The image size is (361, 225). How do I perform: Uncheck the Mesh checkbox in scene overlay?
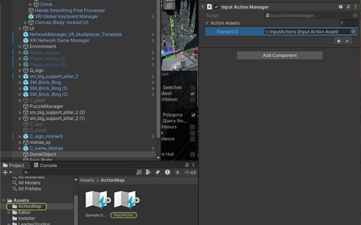[x=193, y=93]
